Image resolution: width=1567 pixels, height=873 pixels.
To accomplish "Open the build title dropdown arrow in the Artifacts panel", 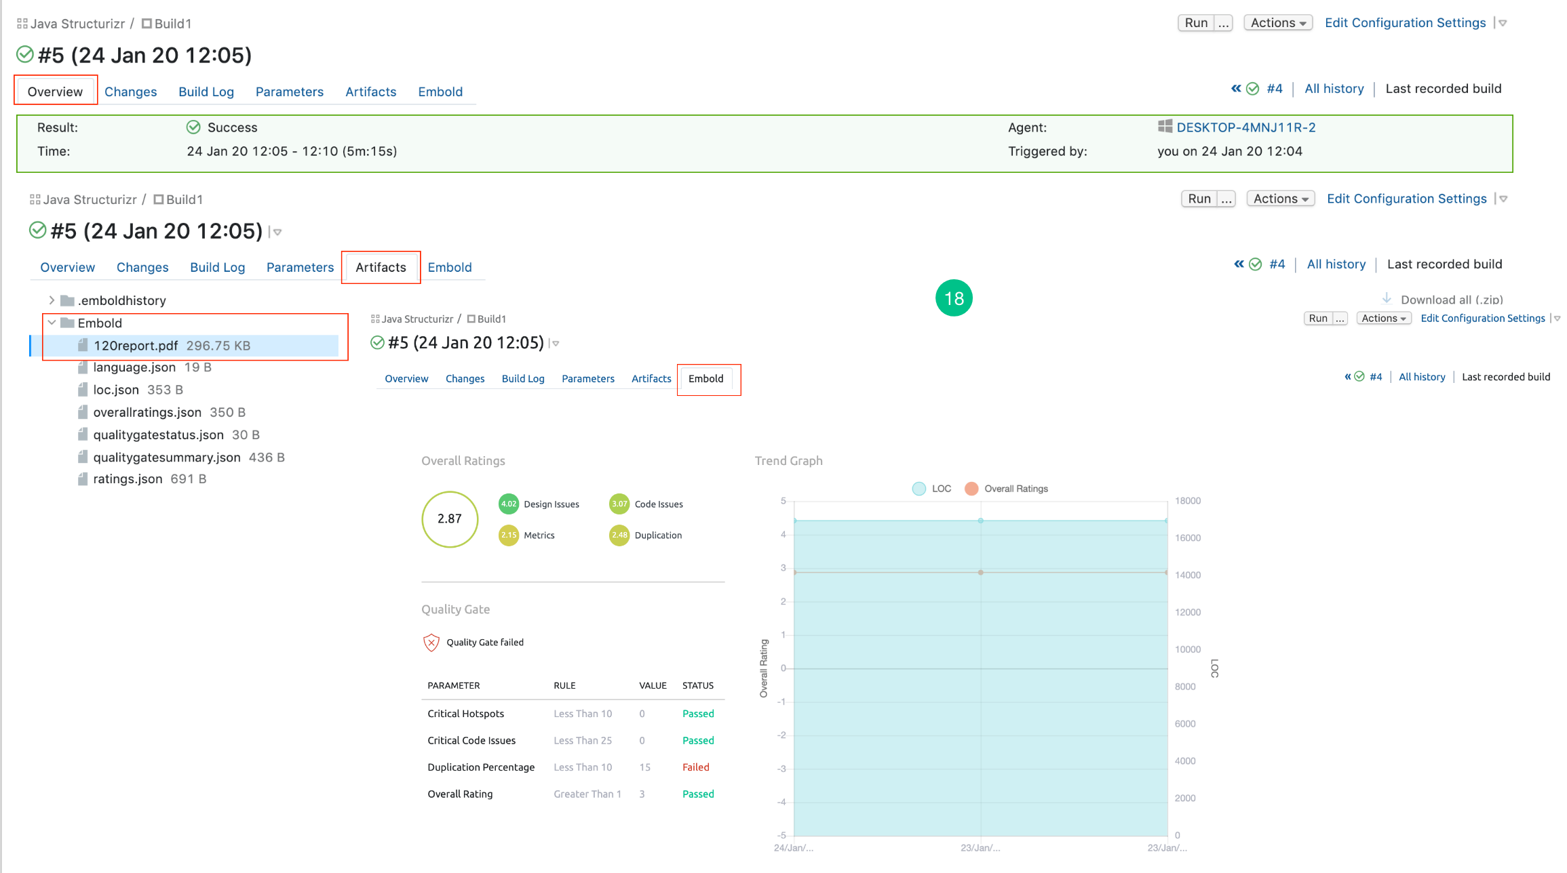I will (x=277, y=232).
